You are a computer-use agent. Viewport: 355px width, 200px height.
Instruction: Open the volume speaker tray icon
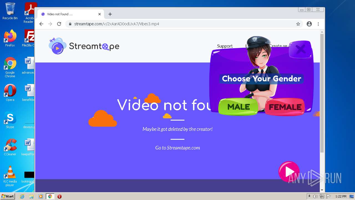pyautogui.click(x=315, y=196)
